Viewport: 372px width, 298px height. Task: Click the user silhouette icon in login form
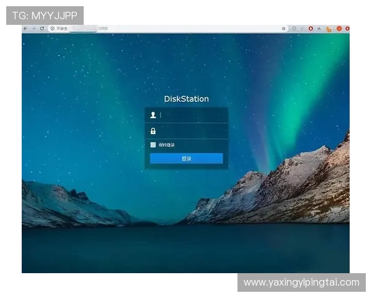click(153, 115)
